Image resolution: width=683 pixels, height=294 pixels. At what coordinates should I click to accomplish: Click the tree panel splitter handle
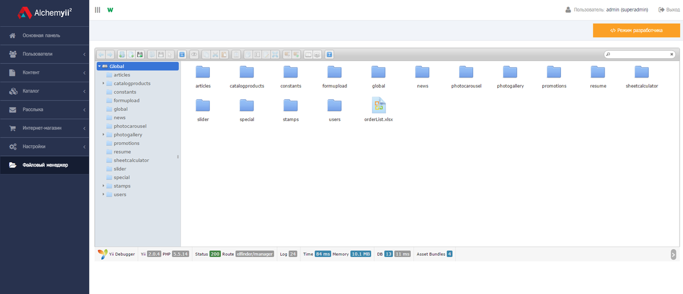pos(178,156)
